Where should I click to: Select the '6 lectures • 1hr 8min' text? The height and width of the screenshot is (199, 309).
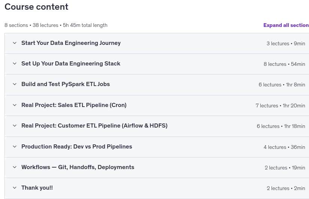[x=282, y=85]
